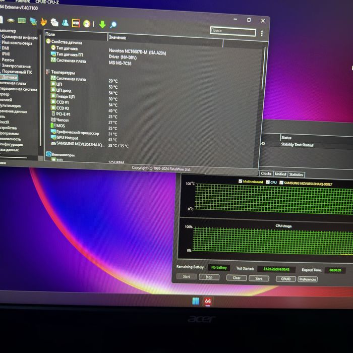Click the Save button
Screen dimensions: 353x353
click(259, 278)
